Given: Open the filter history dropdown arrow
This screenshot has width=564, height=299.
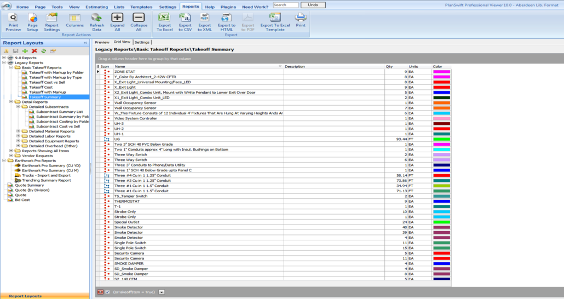Looking at the screenshot, I should pyautogui.click(x=162, y=292).
